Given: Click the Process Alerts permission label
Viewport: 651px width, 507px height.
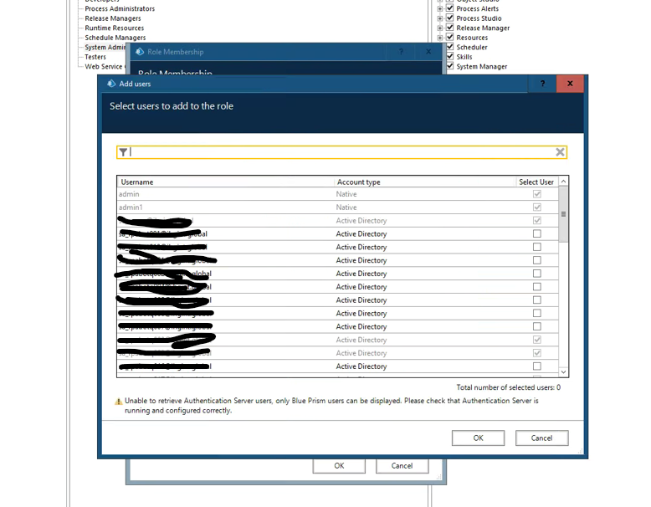Looking at the screenshot, I should coord(478,8).
